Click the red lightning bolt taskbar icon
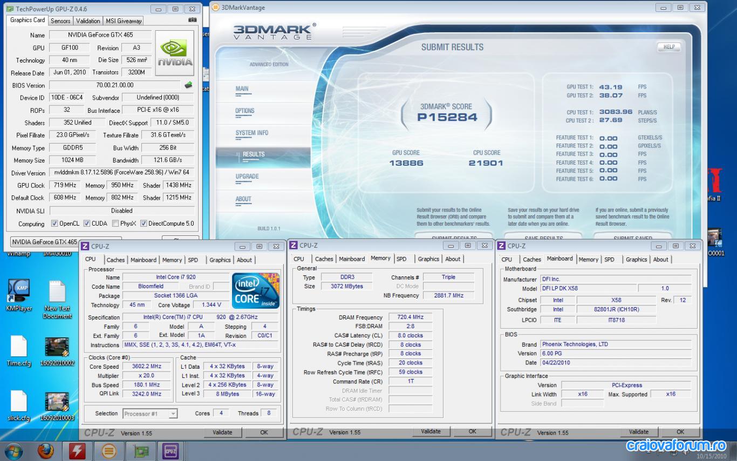Viewport: 737px width, 461px height. tap(77, 451)
